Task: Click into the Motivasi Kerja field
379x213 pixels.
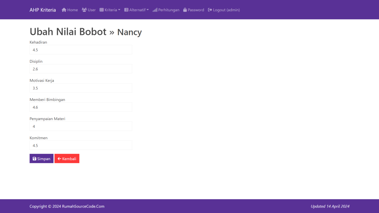Action: click(x=81, y=88)
